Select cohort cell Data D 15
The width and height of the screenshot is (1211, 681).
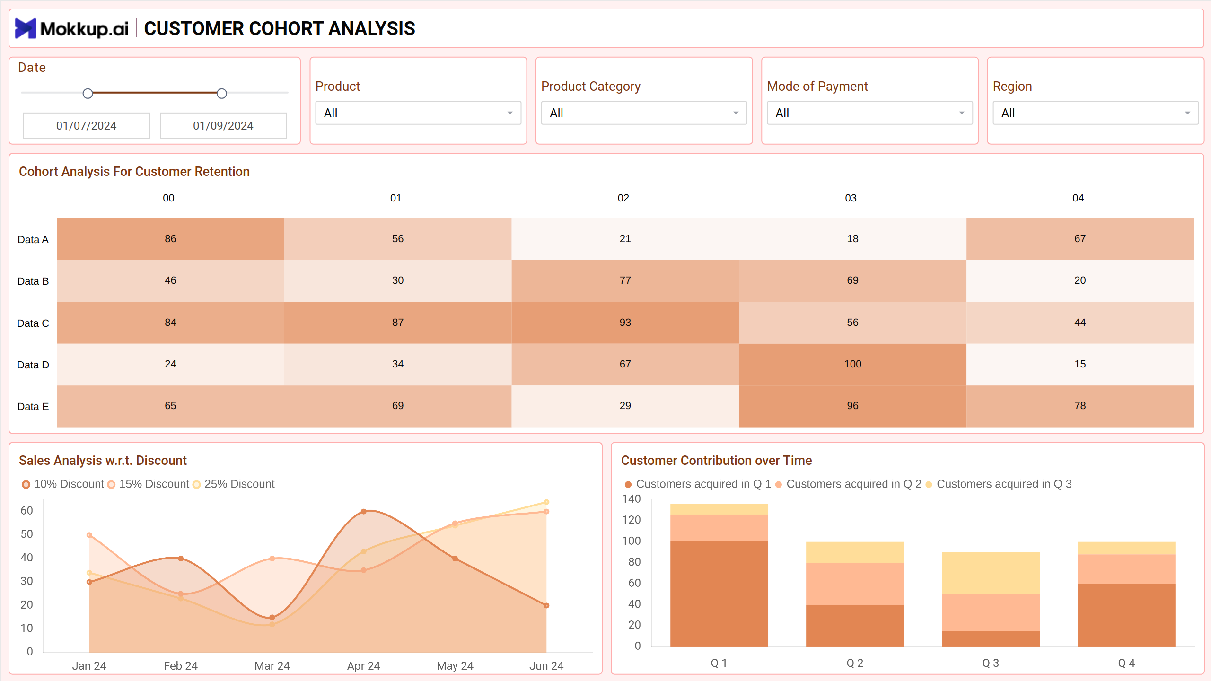[x=1080, y=364]
